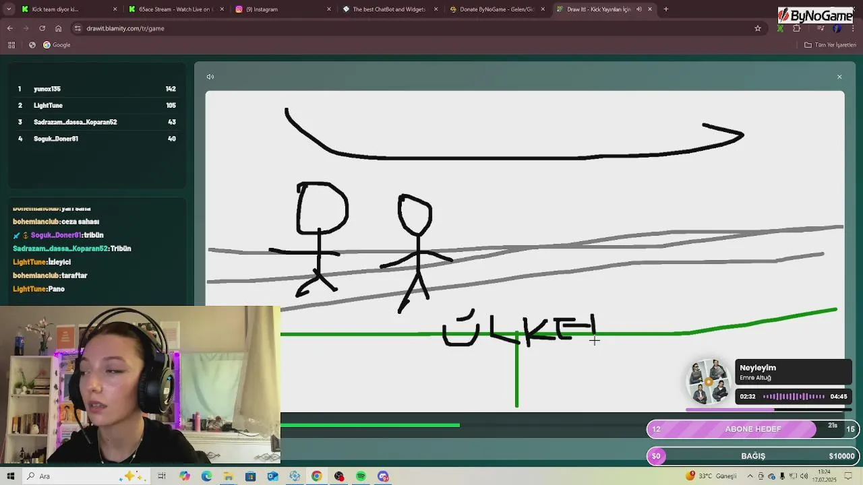Open the weather widget 33°C Güneşli

tap(711, 476)
